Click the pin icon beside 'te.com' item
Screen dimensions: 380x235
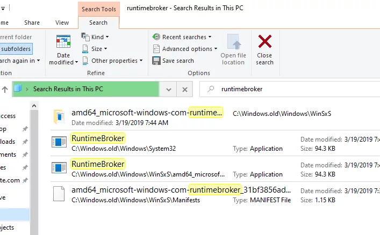coord(25,180)
